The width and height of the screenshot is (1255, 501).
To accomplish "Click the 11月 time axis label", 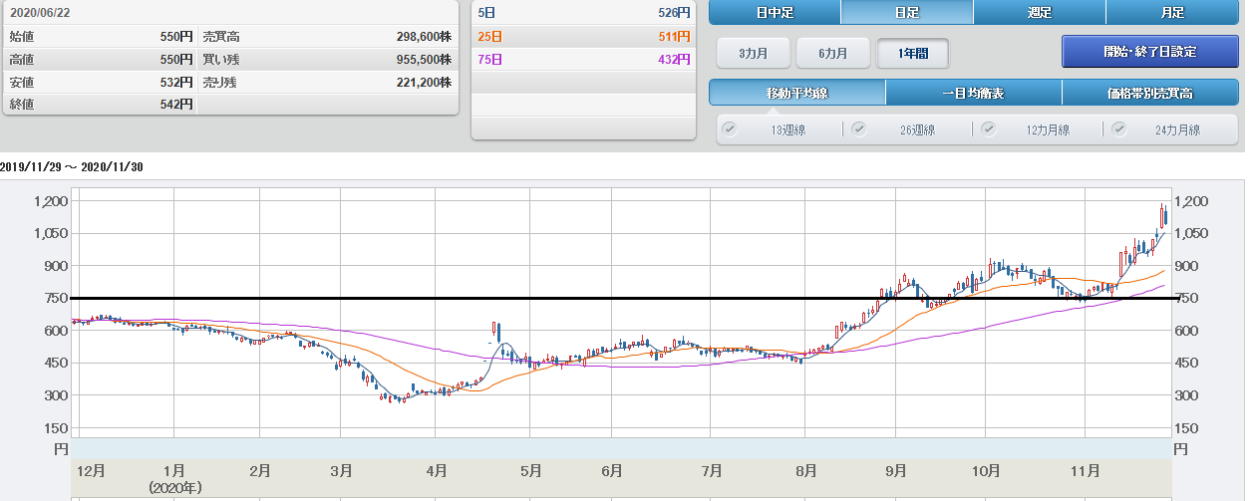I will click(1085, 470).
